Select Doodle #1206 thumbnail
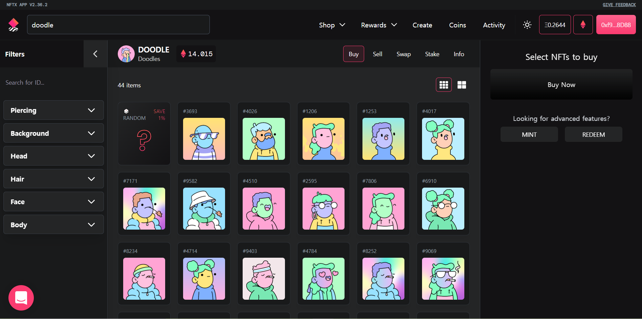This screenshot has height=319, width=642. tap(323, 139)
